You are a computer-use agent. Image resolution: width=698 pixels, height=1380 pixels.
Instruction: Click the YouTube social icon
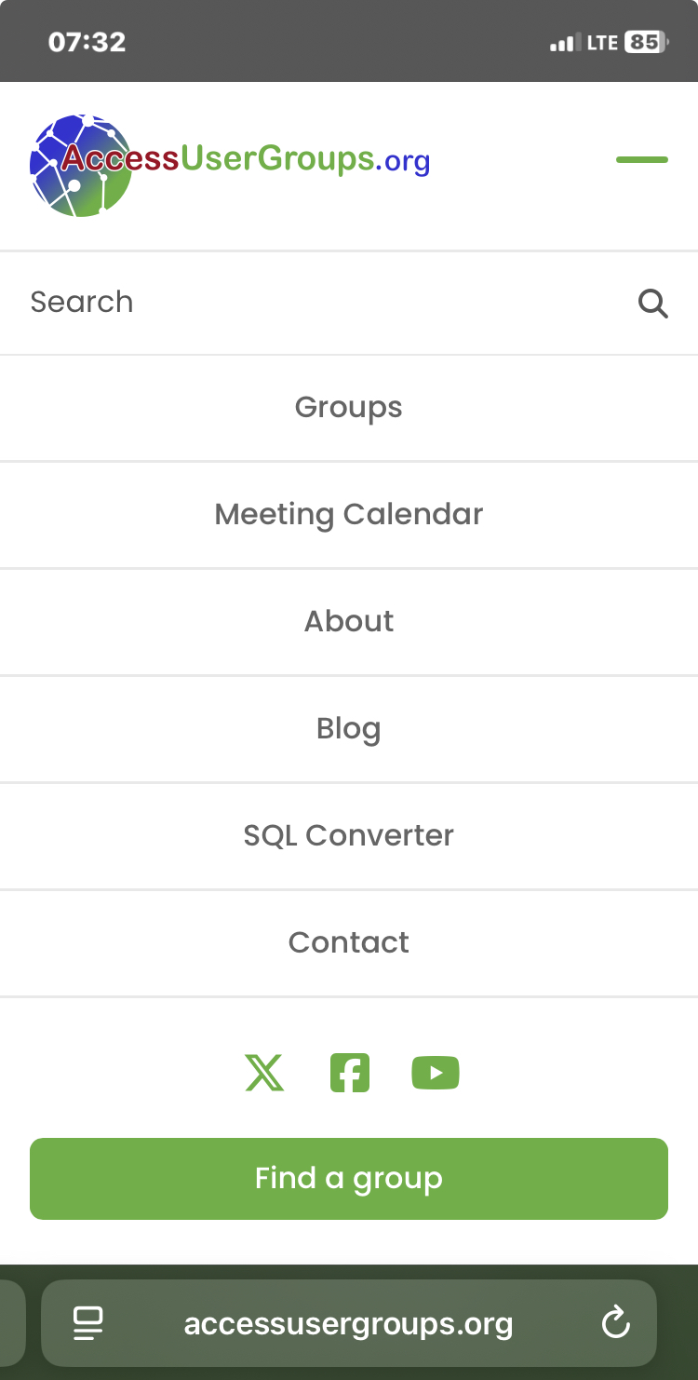436,1073
